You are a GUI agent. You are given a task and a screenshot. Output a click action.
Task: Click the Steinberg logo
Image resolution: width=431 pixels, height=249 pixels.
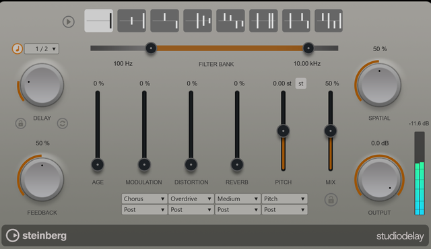tap(36, 236)
